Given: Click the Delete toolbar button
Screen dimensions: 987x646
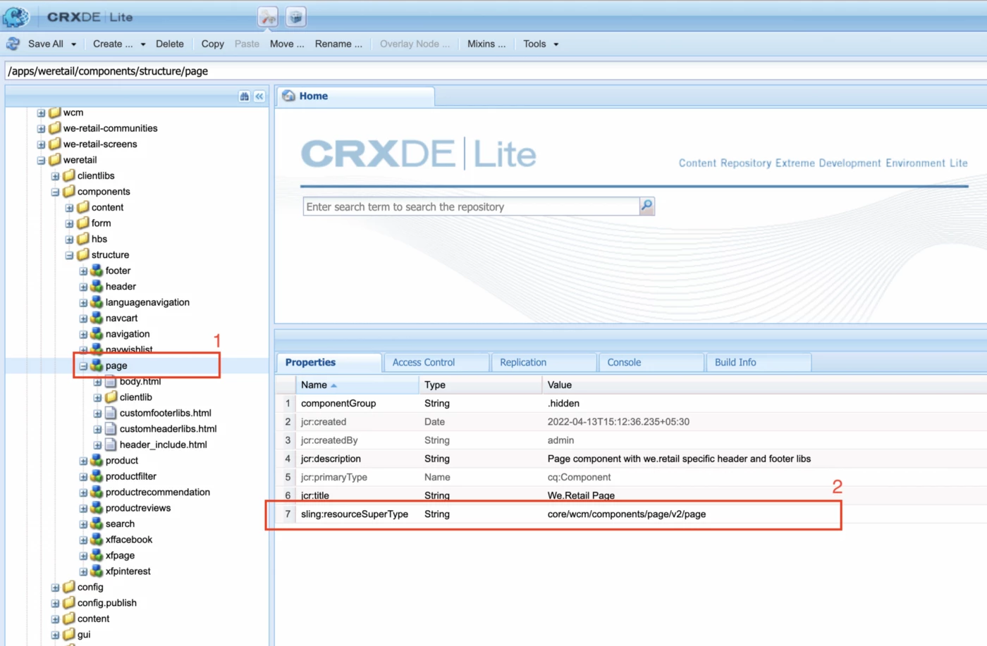Looking at the screenshot, I should [x=169, y=44].
